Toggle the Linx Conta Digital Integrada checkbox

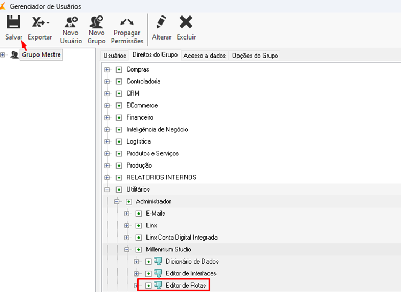[x=138, y=238]
